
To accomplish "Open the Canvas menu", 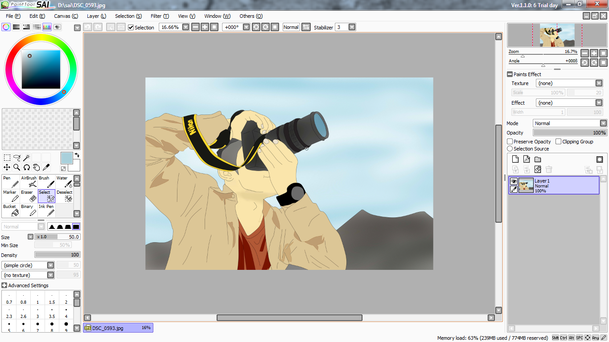I will tap(66, 16).
